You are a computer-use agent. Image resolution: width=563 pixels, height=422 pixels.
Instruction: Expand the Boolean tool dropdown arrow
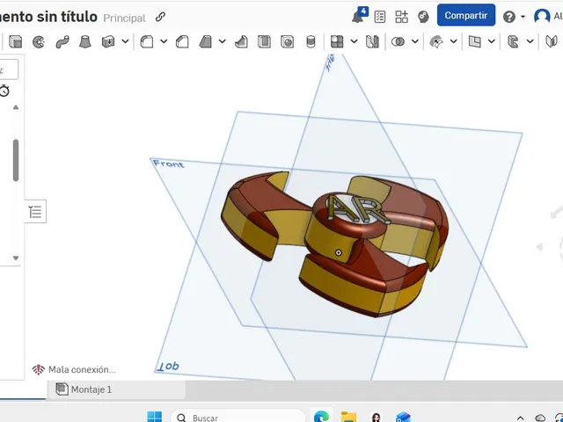click(414, 41)
